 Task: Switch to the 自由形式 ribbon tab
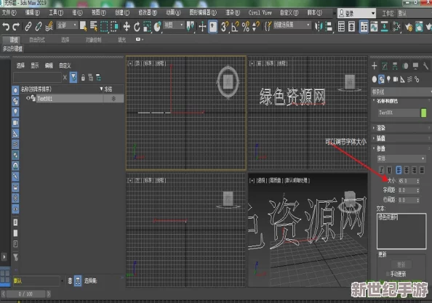tap(37, 40)
